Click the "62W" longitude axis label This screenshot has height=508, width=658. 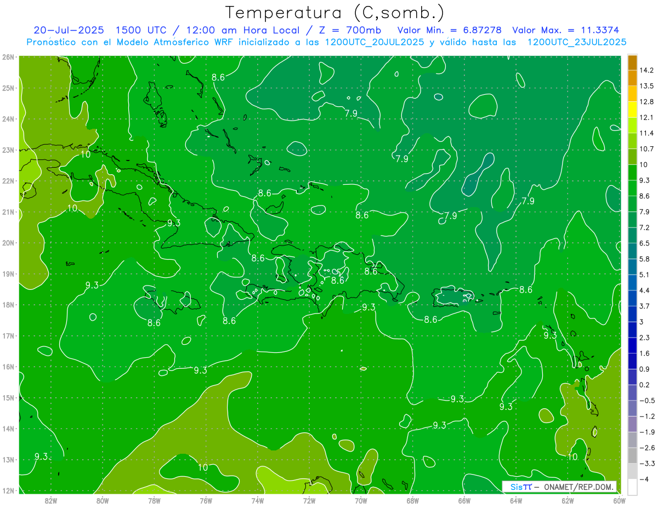coord(568,500)
